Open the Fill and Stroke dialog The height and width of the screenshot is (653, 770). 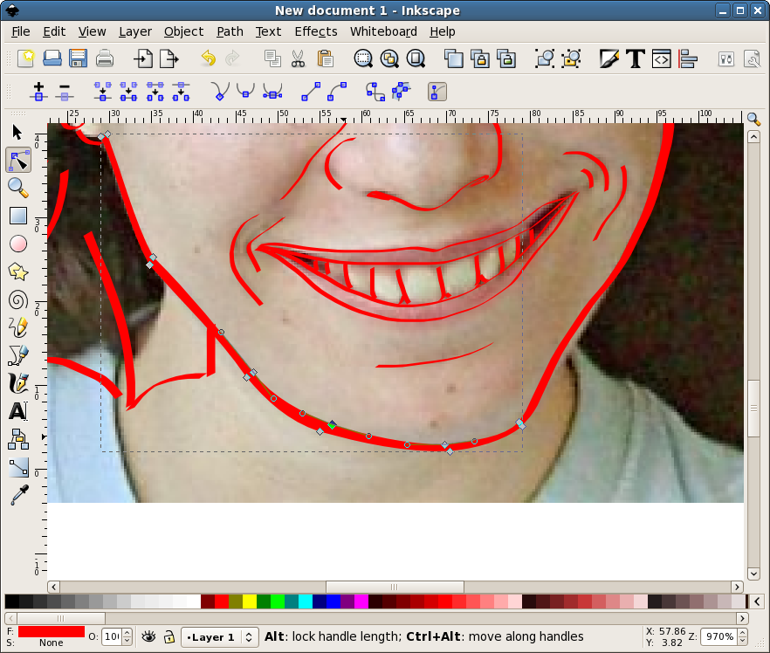click(608, 59)
